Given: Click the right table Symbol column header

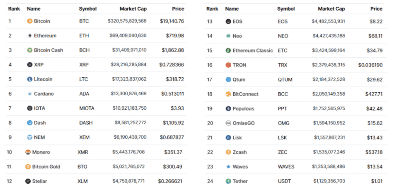Looking at the screenshot, I should (286, 9).
